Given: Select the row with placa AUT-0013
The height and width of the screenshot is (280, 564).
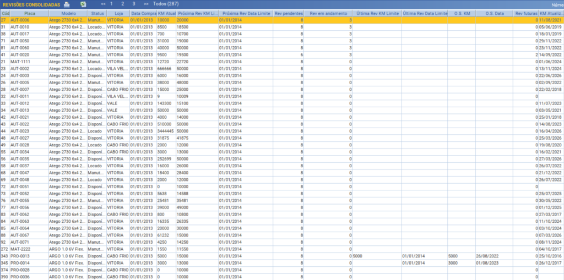Looking at the screenshot, I should pyautogui.click(x=282, y=111).
